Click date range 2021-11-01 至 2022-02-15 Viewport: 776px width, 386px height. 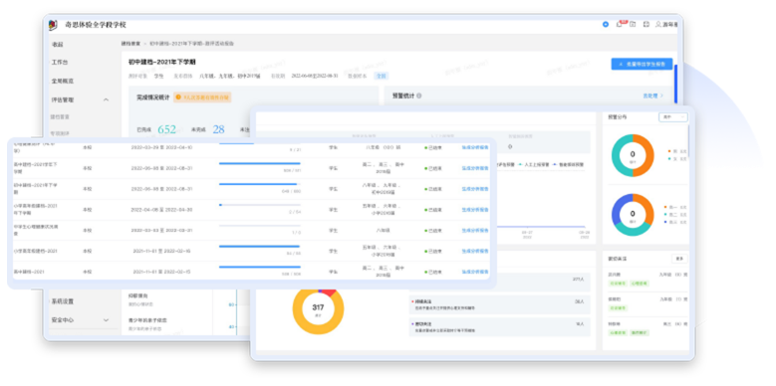pyautogui.click(x=161, y=272)
